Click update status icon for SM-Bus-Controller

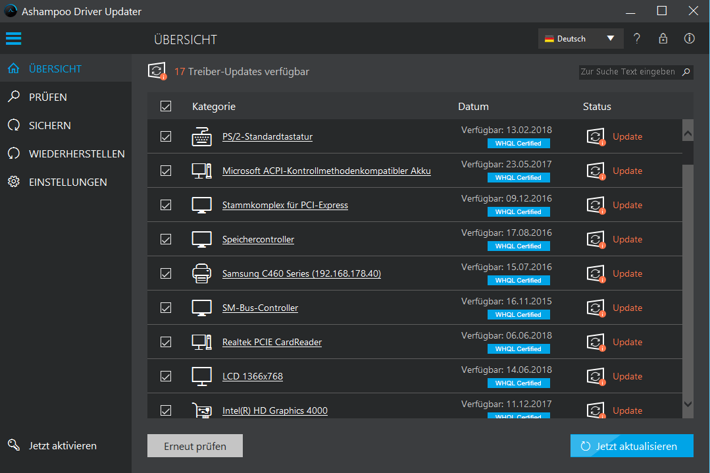[x=596, y=308]
